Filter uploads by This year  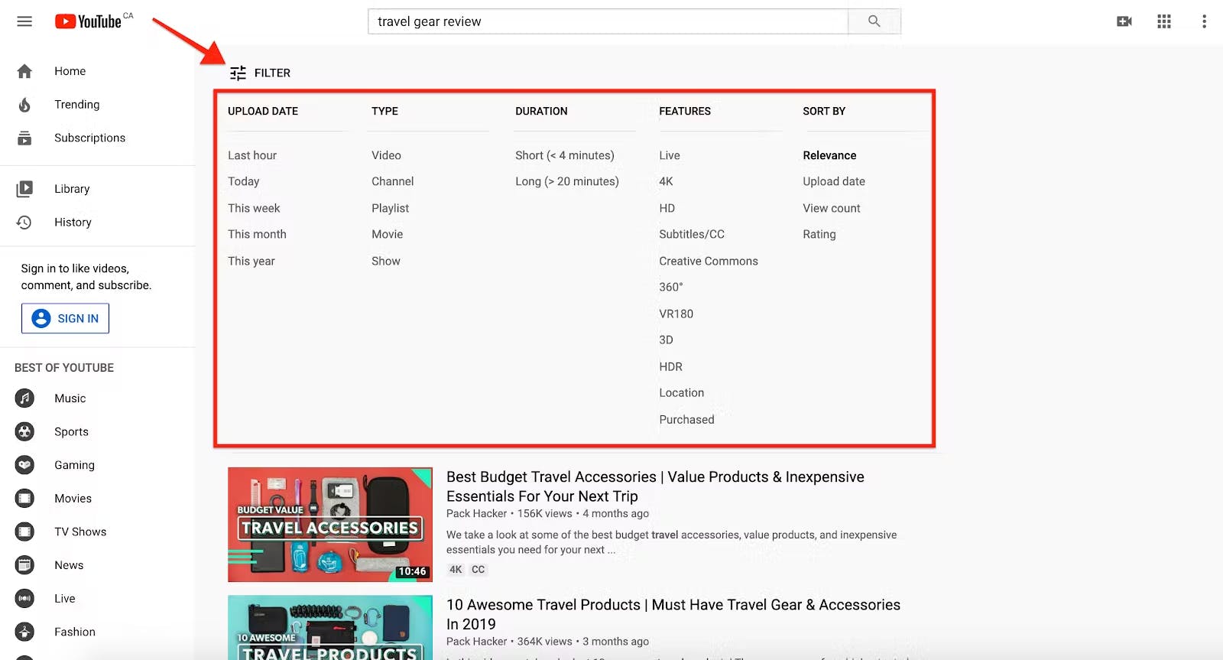click(x=251, y=261)
